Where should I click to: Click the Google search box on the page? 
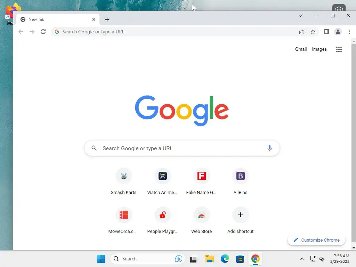tap(182, 148)
